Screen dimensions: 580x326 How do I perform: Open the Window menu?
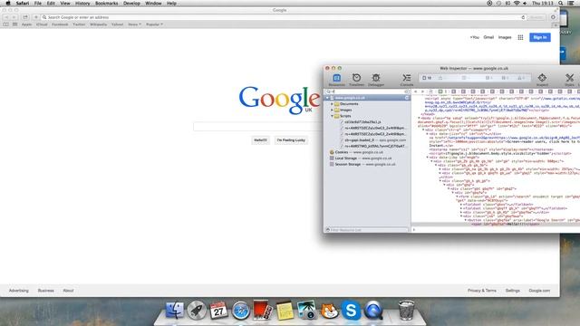pos(153,3)
